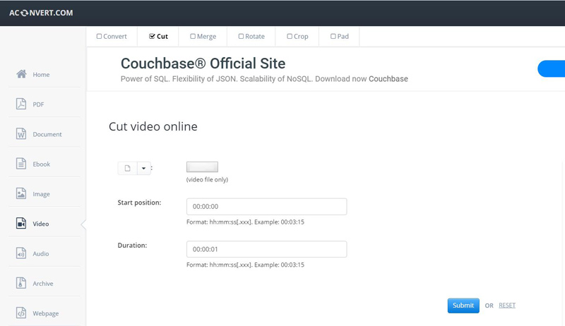Click the Home icon in sidebar

(x=21, y=74)
